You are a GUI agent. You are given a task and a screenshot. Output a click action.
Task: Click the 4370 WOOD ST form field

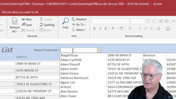point(38,70)
